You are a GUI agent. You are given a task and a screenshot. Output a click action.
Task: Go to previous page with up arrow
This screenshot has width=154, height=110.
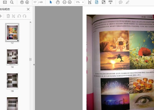(22, 2)
